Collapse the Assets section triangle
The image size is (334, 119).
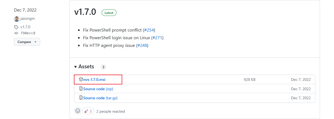pyautogui.click(x=76, y=67)
